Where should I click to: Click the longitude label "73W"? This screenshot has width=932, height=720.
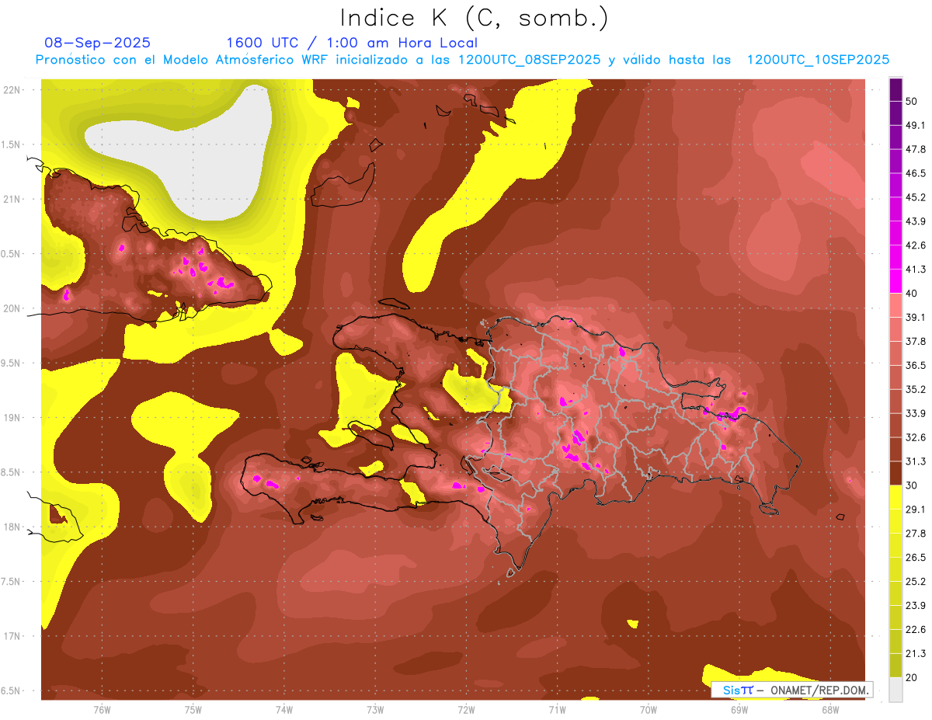pyautogui.click(x=375, y=709)
